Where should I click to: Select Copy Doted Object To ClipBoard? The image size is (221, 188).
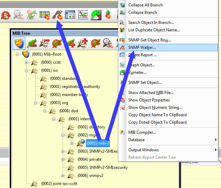[x=168, y=122]
